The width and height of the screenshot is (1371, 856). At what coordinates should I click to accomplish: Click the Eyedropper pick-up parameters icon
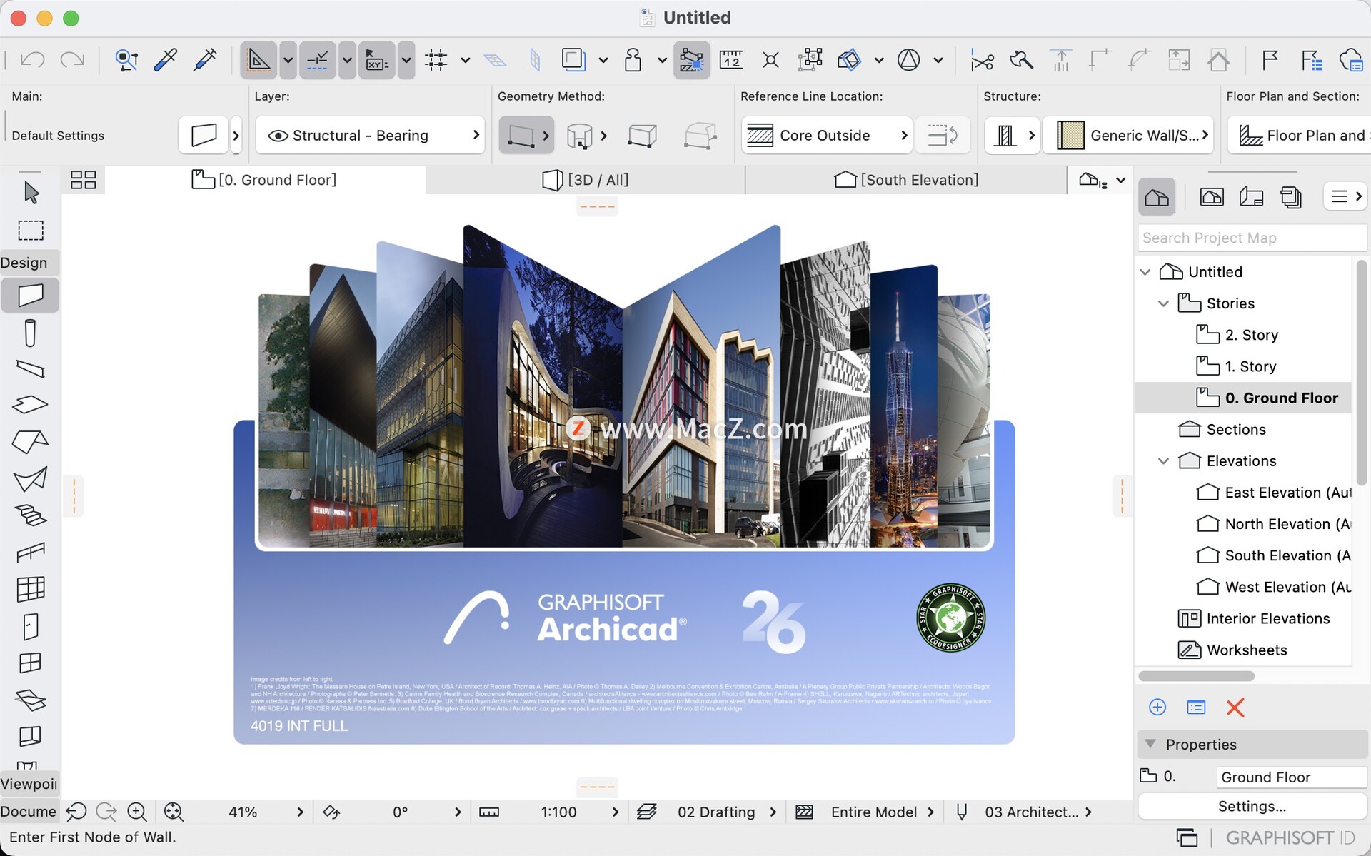point(165,60)
